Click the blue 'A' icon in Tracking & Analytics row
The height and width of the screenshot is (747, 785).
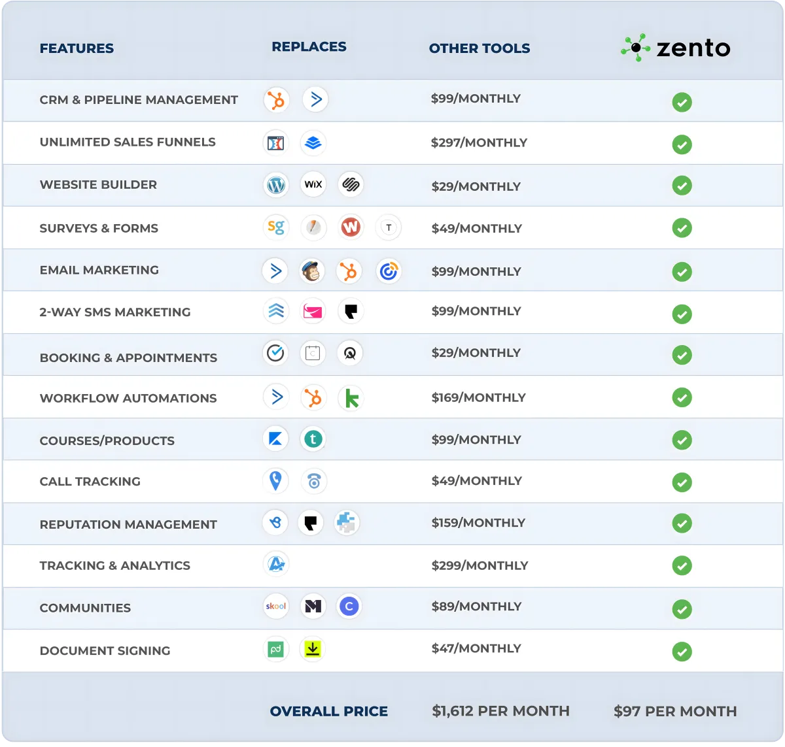(x=276, y=564)
